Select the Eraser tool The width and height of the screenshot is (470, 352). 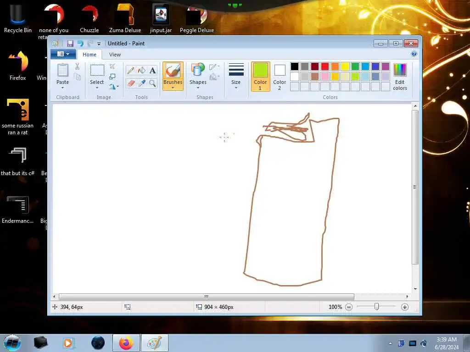(131, 83)
